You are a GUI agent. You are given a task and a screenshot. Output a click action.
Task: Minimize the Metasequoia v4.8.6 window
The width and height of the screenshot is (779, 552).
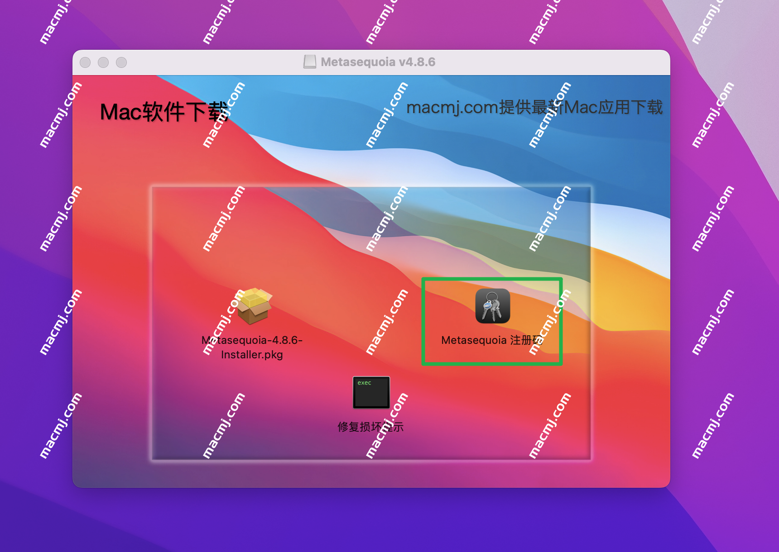[103, 62]
